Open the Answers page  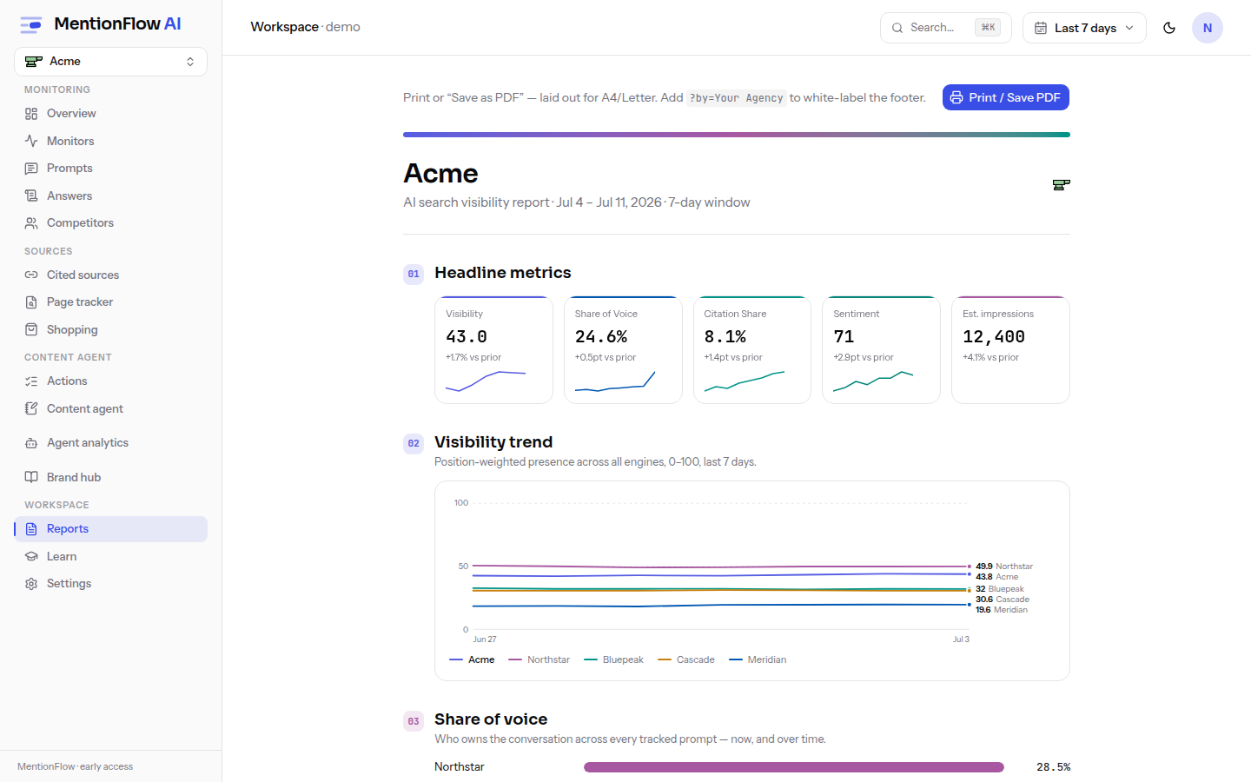(110, 195)
